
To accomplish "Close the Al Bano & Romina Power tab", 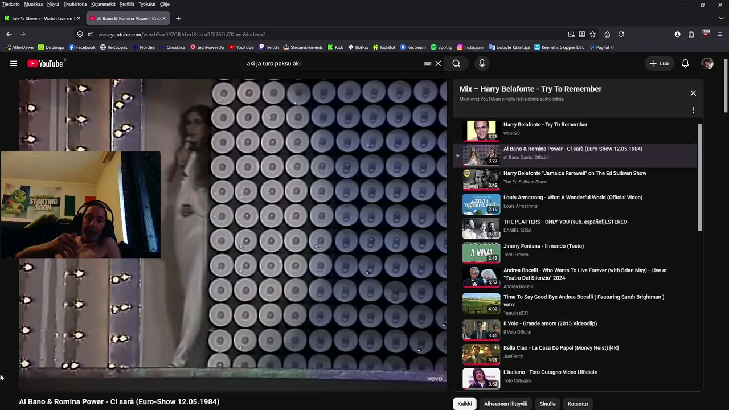I will (164, 18).
